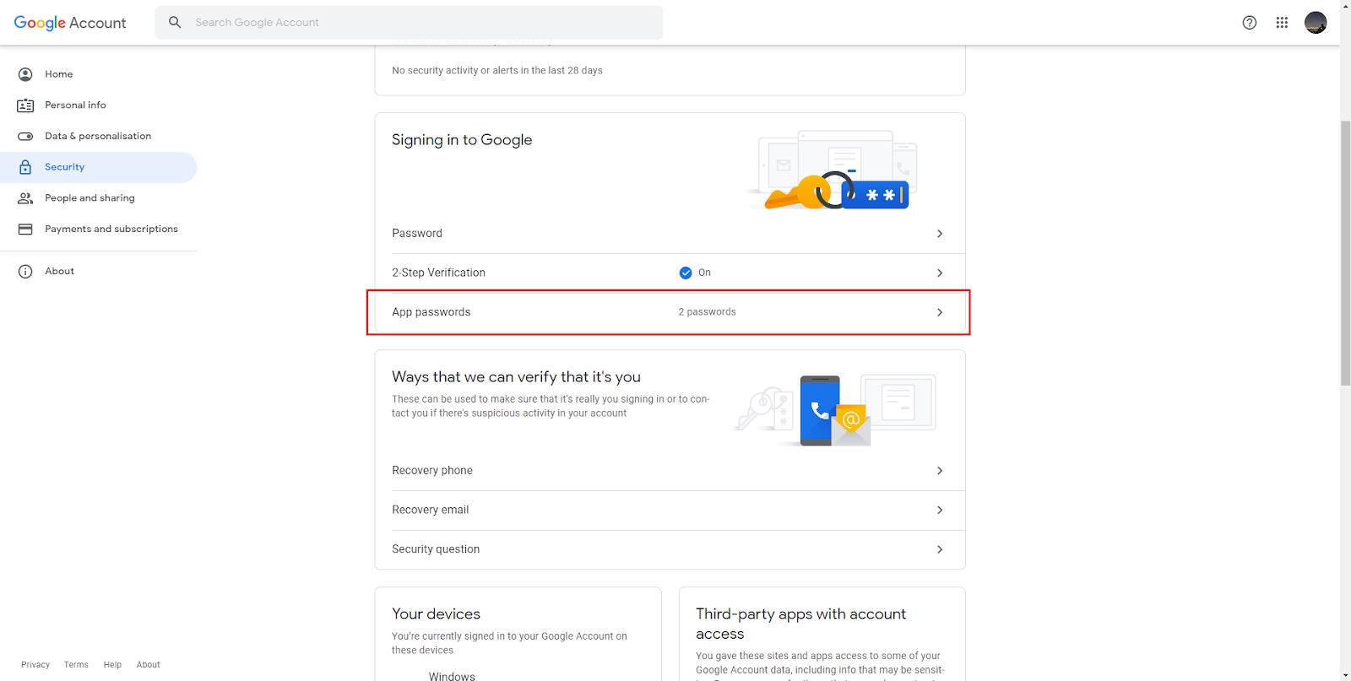The width and height of the screenshot is (1351, 681).
Task: Click the Home sidebar icon
Action: tap(25, 74)
